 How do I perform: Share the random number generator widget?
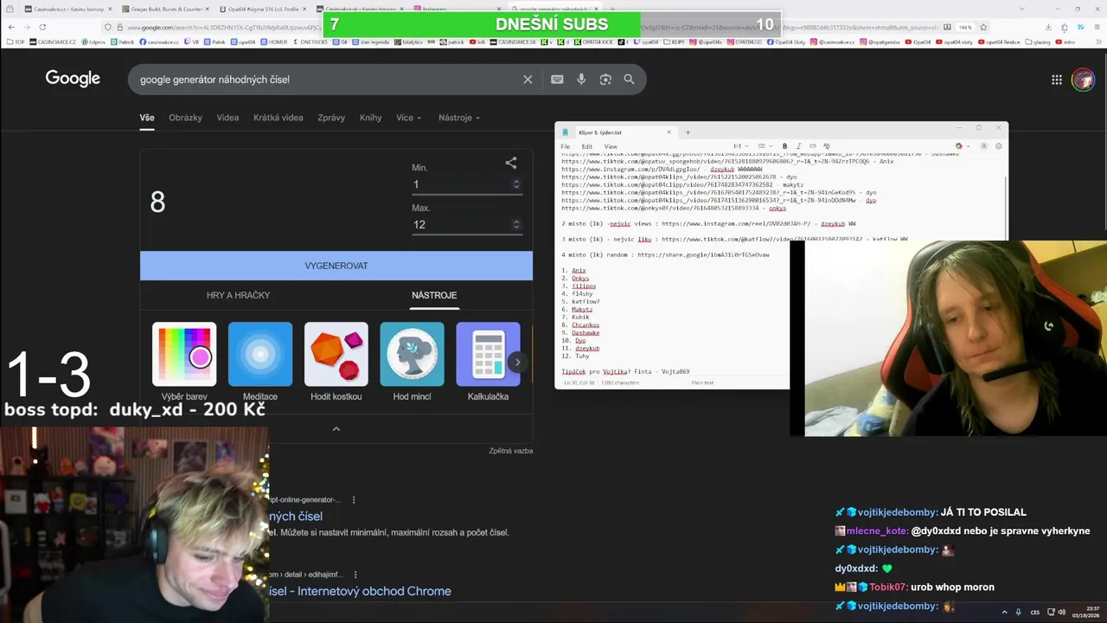511,163
